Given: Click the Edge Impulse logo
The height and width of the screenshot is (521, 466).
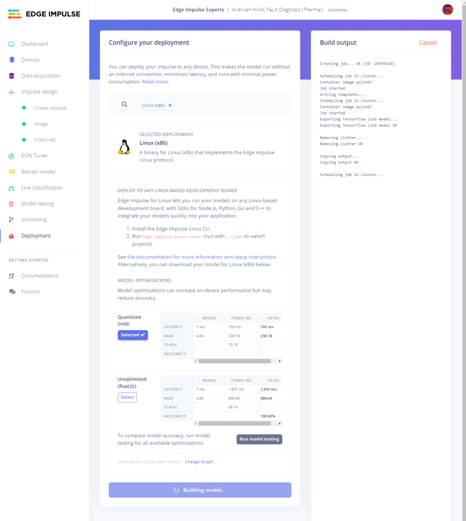Looking at the screenshot, I should 44,14.
